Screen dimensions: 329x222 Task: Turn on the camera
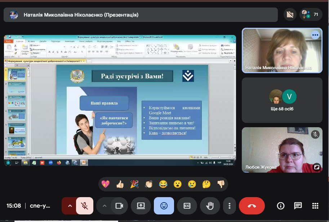pos(119,206)
